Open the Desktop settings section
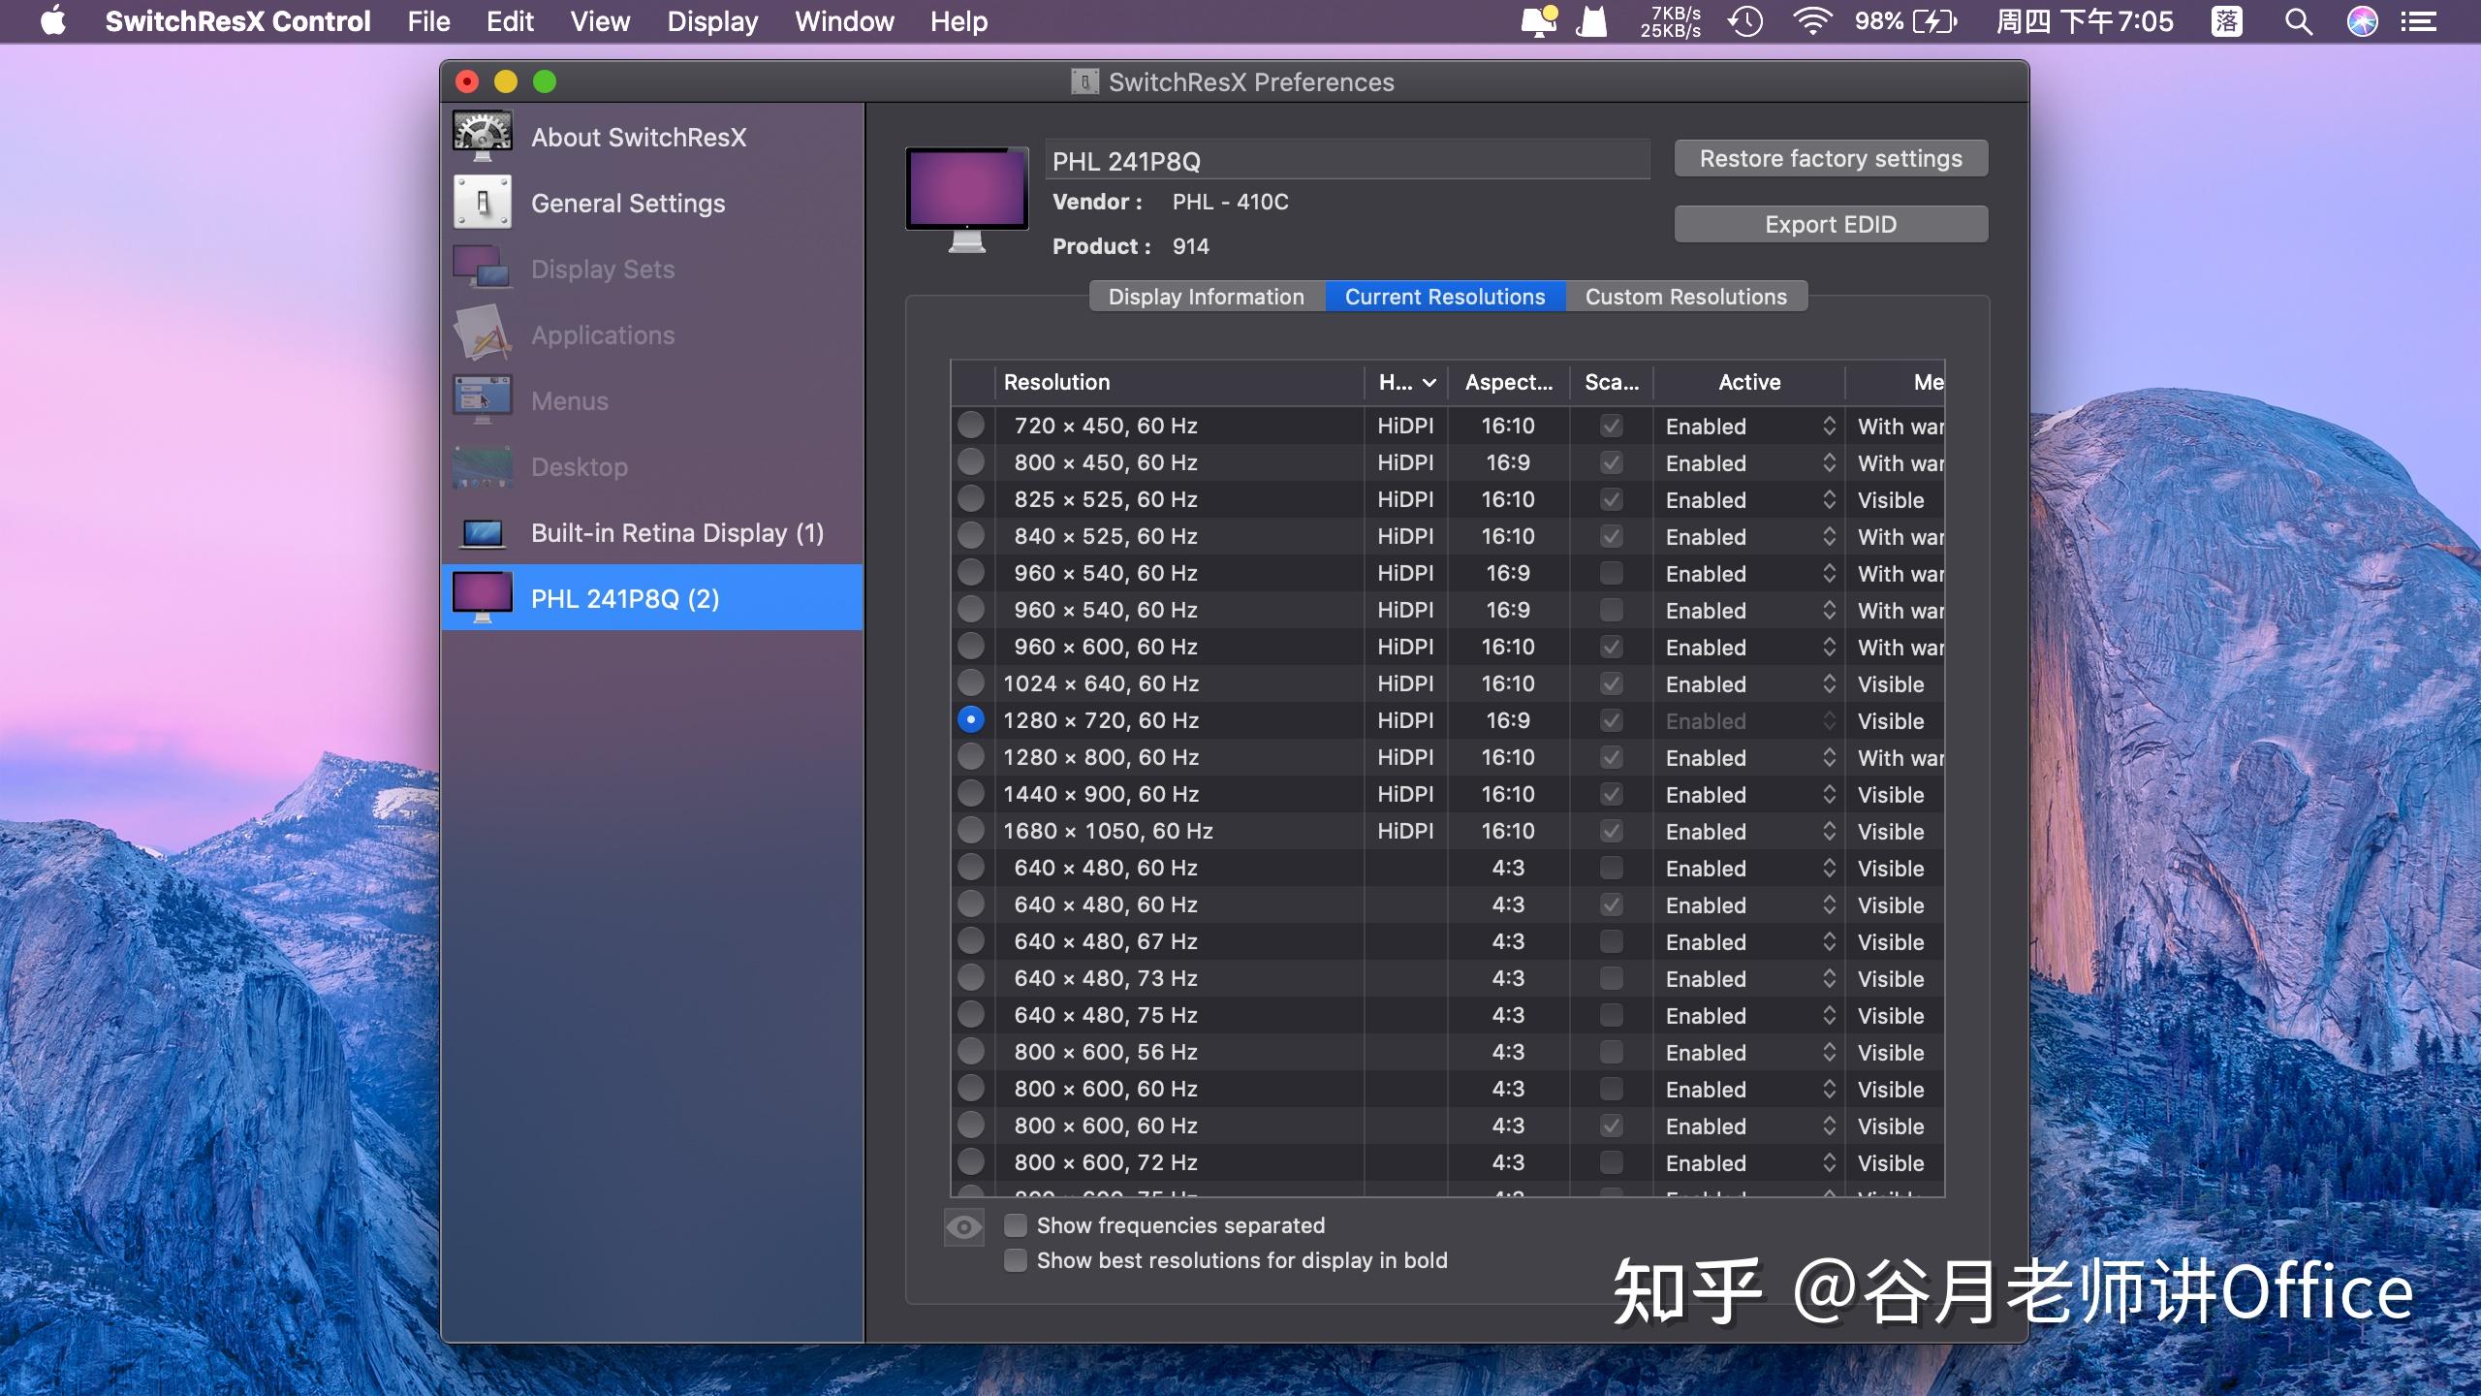 pos(579,466)
